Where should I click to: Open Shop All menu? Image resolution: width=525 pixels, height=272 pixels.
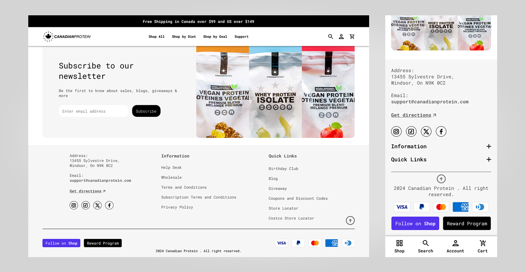coord(157,37)
